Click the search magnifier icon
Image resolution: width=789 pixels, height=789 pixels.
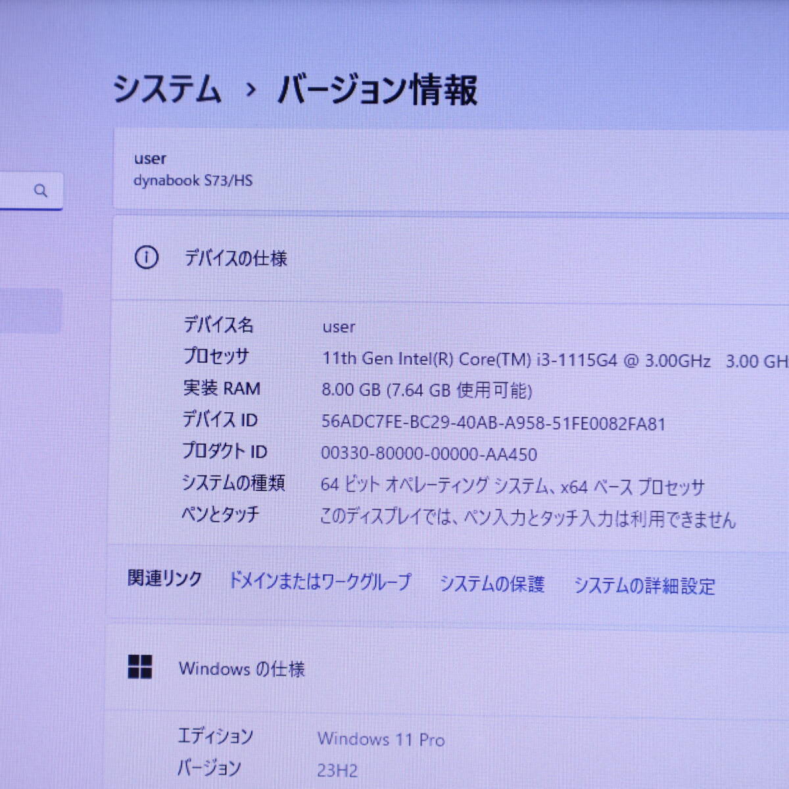tap(41, 191)
